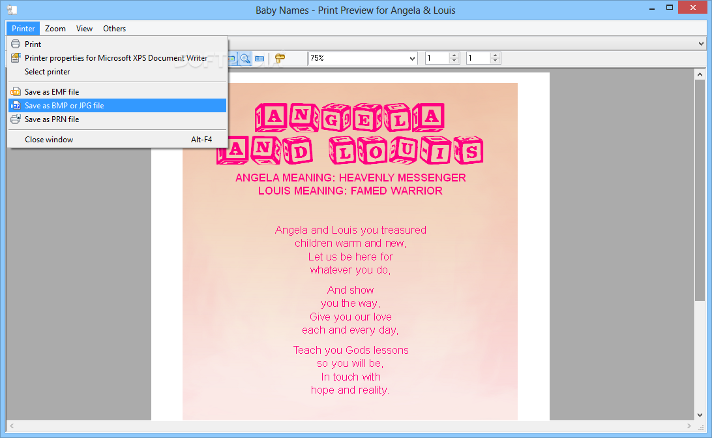
Task: Select Save as EMF file
Action: (117, 92)
